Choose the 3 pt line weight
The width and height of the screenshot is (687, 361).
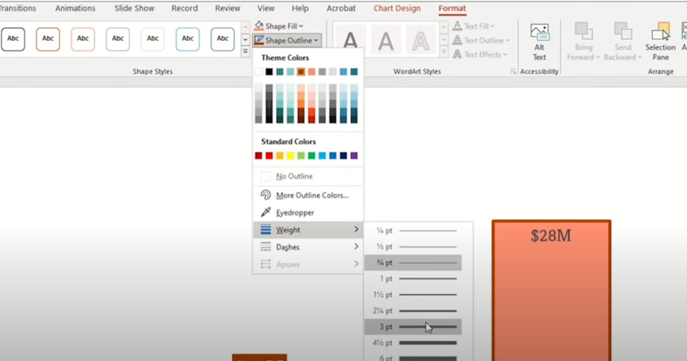click(x=413, y=327)
